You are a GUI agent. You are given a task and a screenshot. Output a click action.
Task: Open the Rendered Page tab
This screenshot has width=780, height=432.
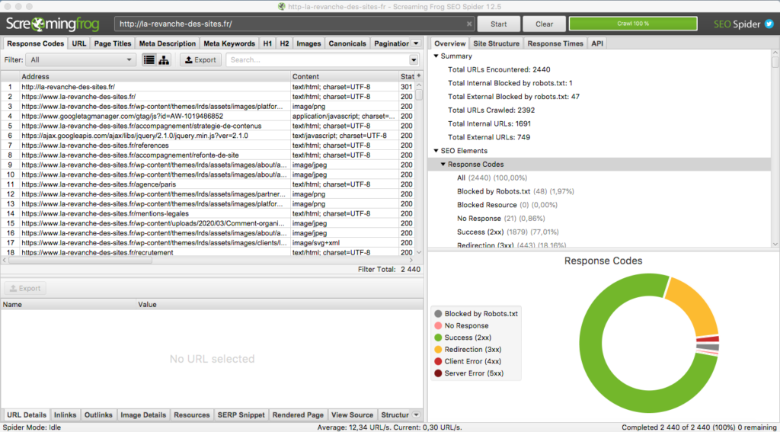pyautogui.click(x=298, y=414)
